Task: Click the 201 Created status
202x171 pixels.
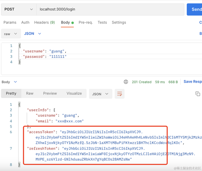Action: pyautogui.click(x=142, y=82)
